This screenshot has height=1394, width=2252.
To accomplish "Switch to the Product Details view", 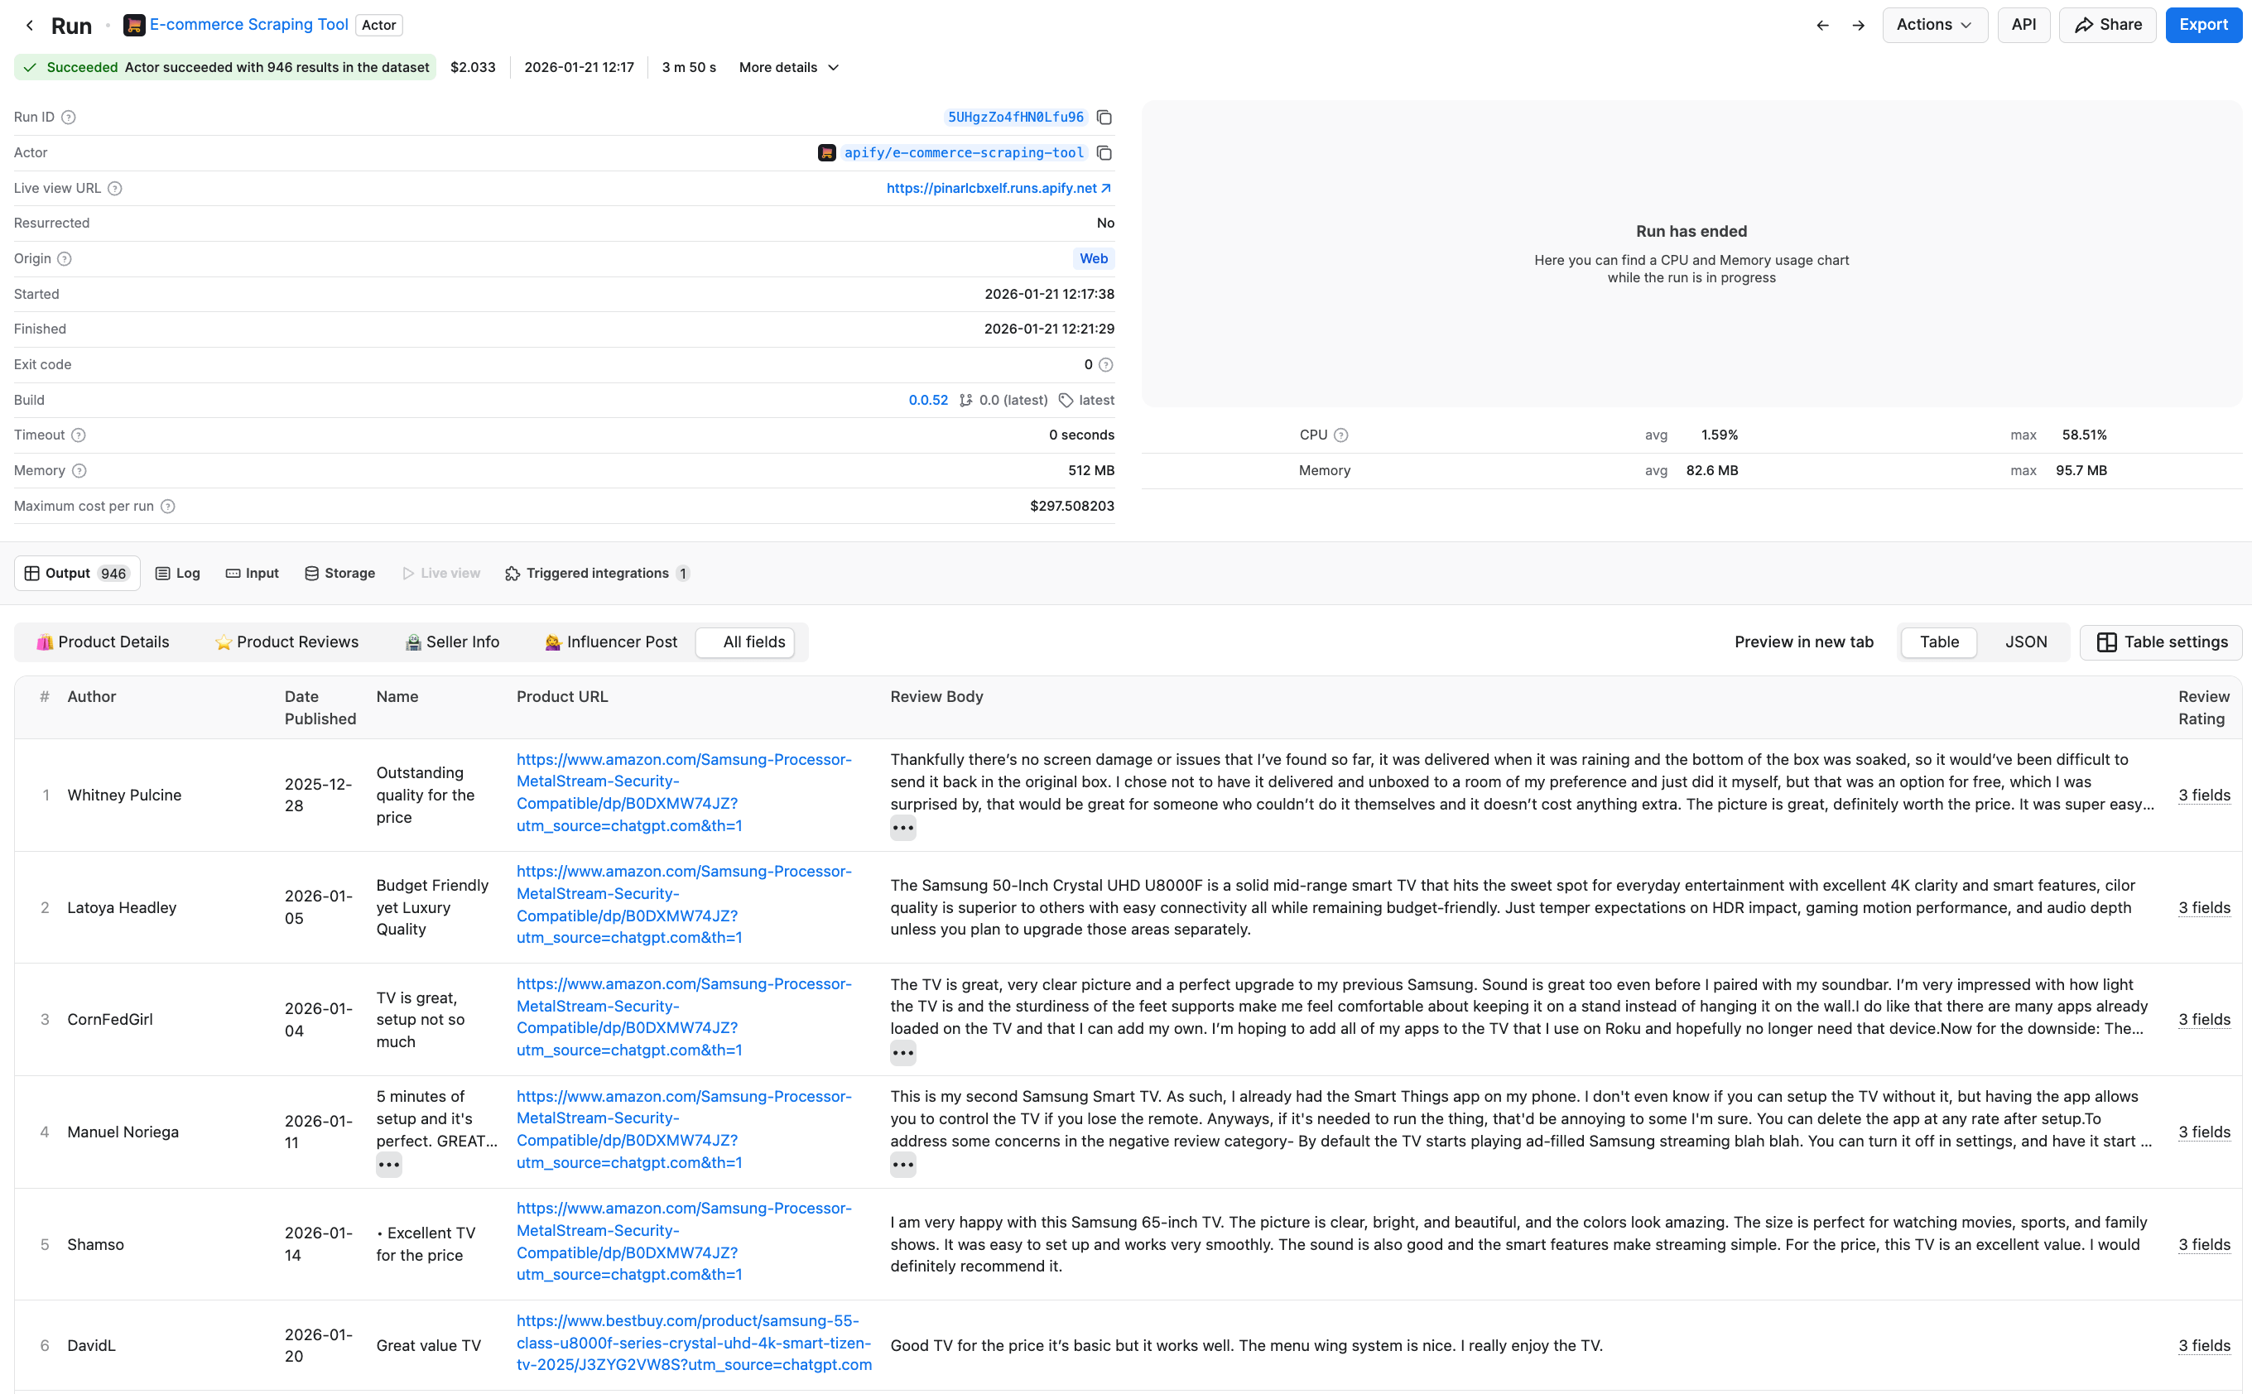I will (104, 642).
